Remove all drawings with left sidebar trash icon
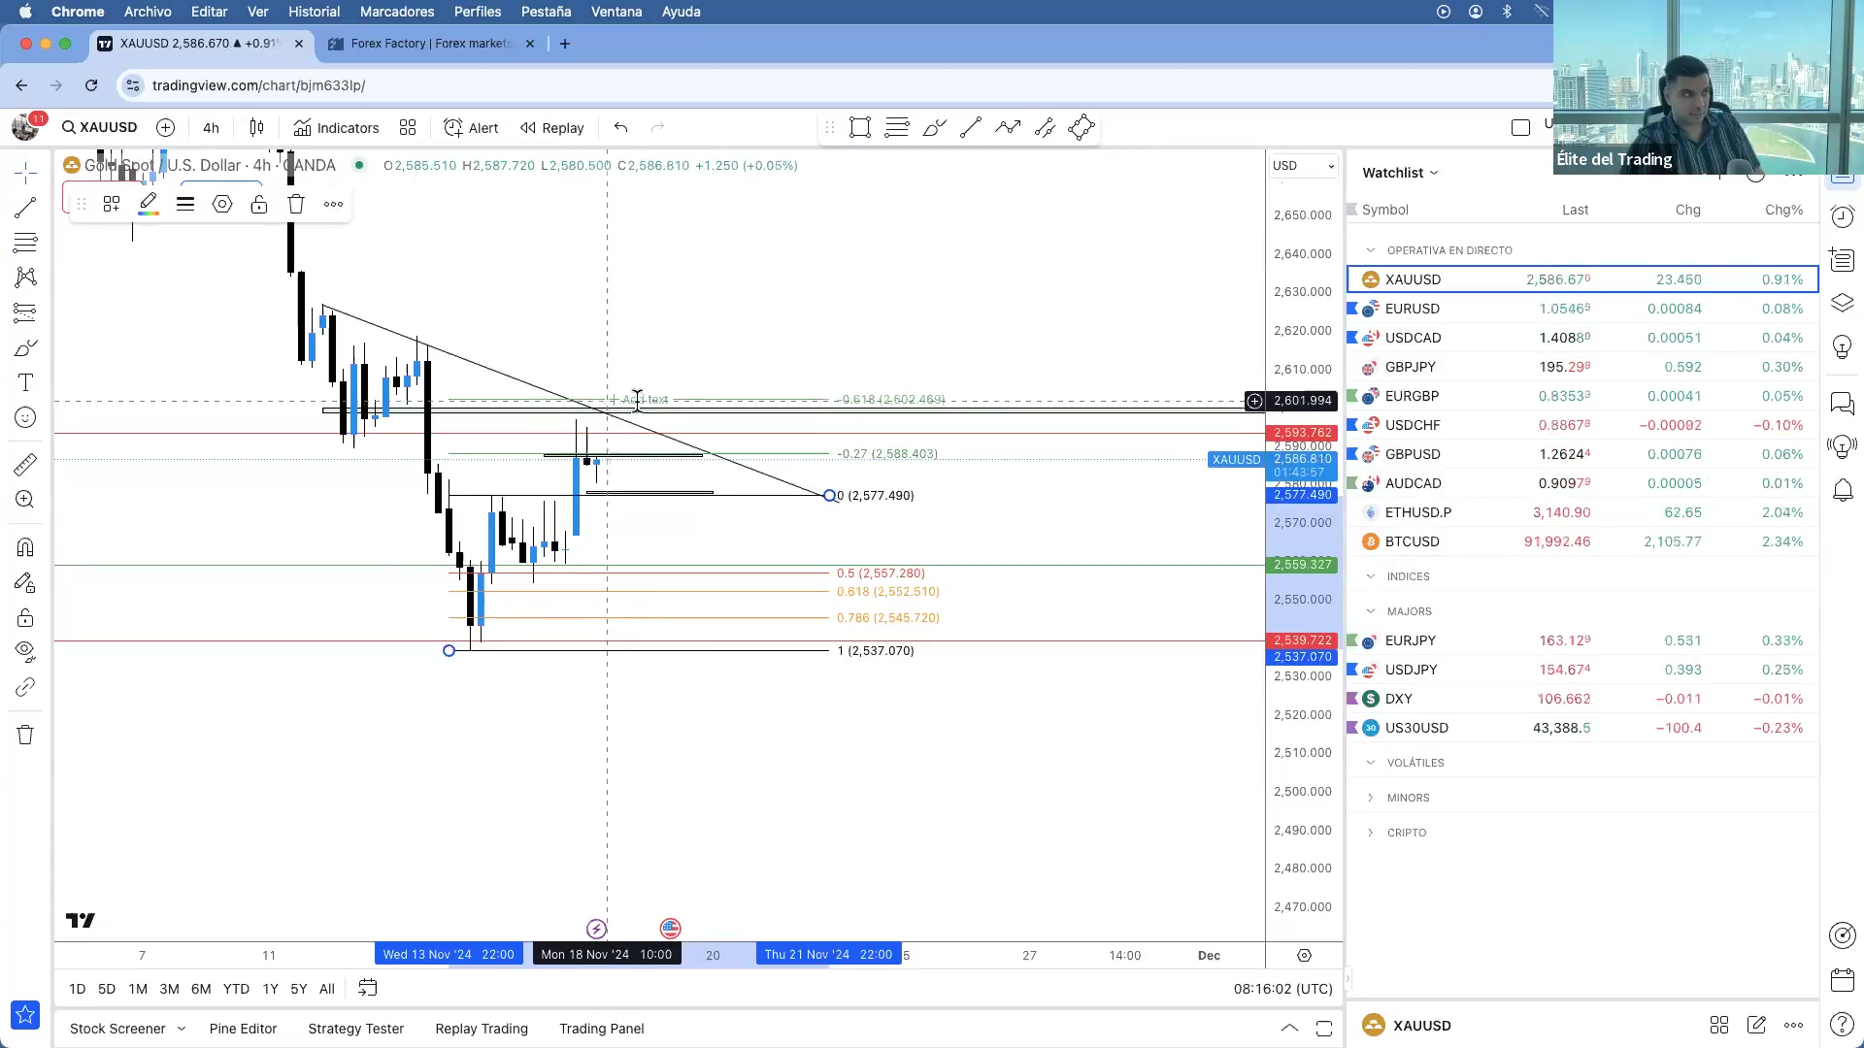 (25, 735)
